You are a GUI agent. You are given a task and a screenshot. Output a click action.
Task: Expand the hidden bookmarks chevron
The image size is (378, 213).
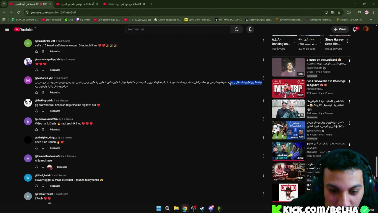pyautogui.click(x=371, y=20)
